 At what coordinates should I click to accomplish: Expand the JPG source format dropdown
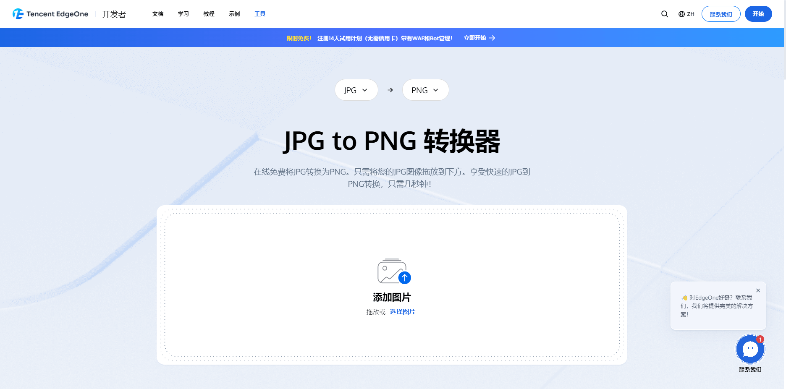(356, 90)
